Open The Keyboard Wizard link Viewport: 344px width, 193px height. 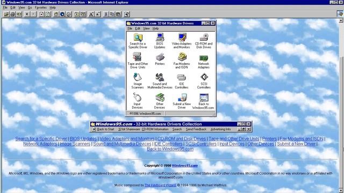click(160, 185)
